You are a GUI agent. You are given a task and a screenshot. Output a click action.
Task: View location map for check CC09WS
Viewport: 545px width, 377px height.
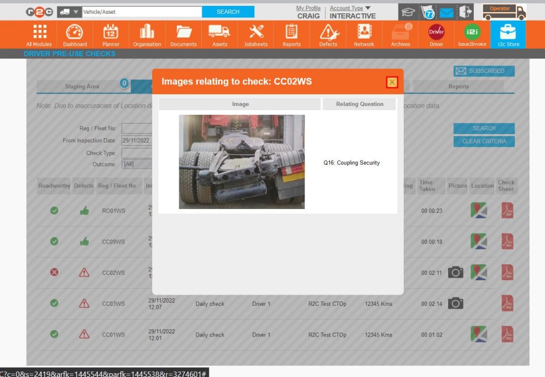click(479, 241)
